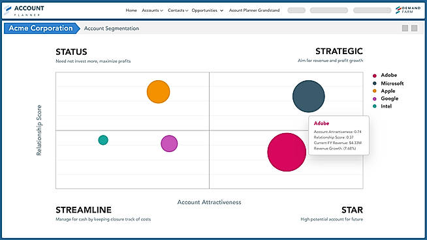Open the Accounts menu
Screen dimensions: 427x240
coord(150,10)
